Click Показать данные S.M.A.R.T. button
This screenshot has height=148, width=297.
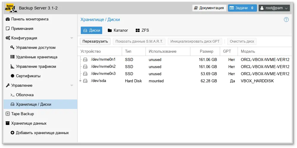click(139, 41)
